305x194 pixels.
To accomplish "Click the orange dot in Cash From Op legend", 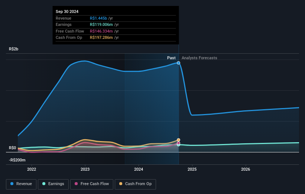I will [x=121, y=184].
